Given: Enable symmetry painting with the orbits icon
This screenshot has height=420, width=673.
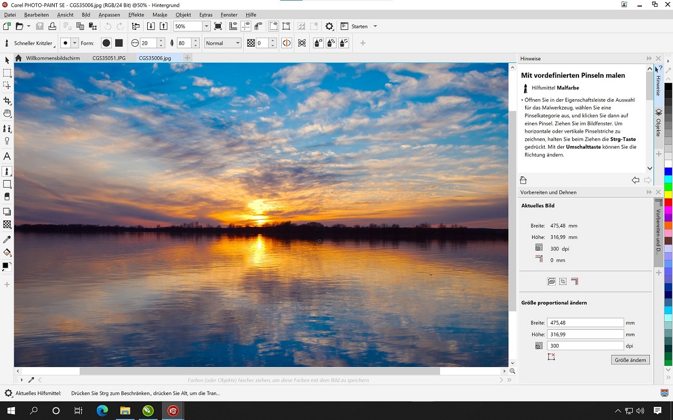Looking at the screenshot, I should (x=302, y=43).
